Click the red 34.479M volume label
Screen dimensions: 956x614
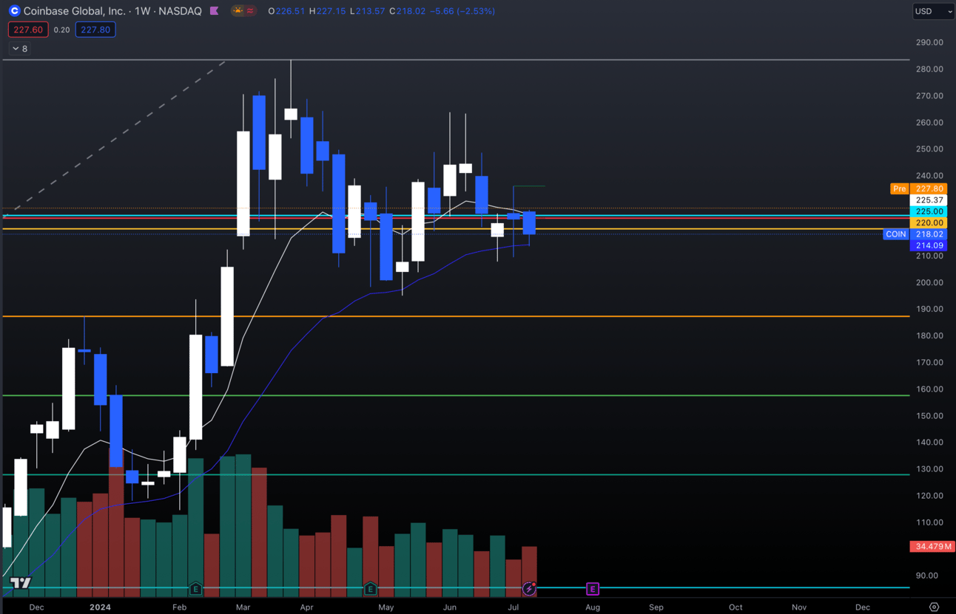pyautogui.click(x=932, y=546)
